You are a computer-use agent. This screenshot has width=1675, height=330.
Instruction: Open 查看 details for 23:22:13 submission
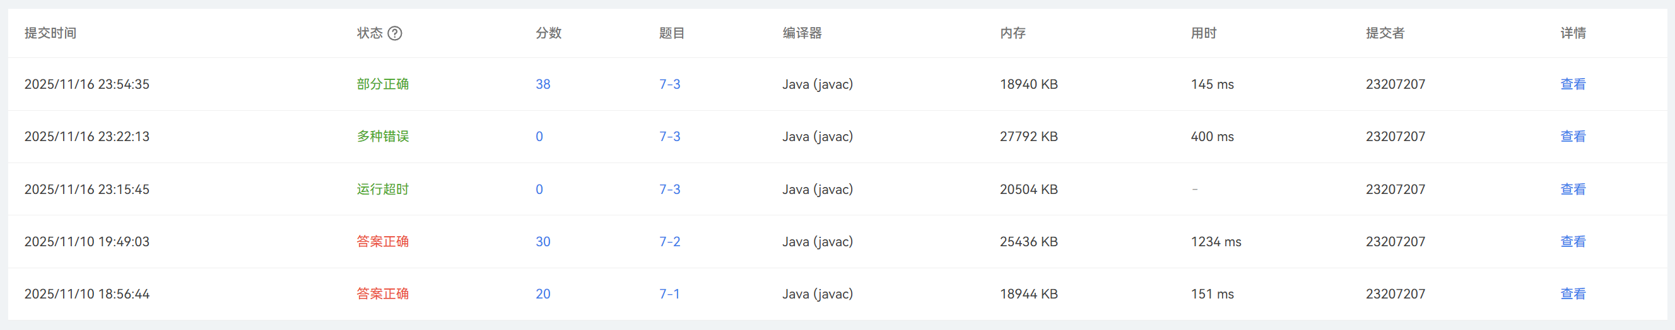coord(1572,137)
